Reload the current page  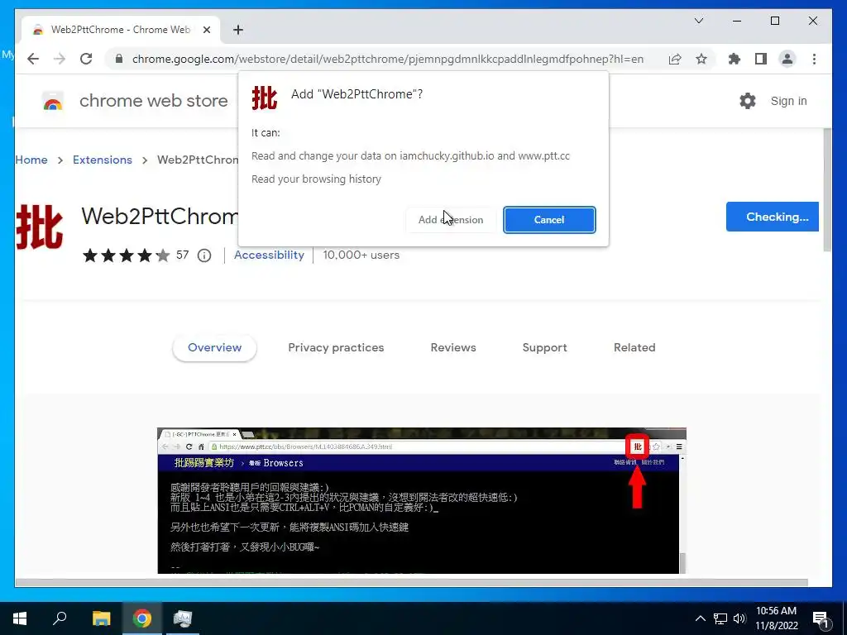click(x=86, y=59)
